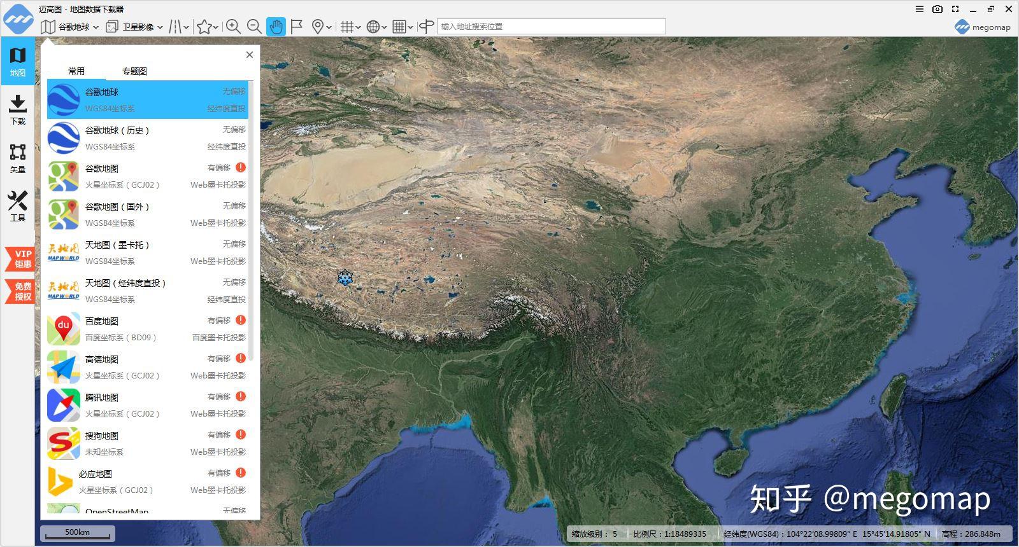Click the warning icon beside 搜狗地图 有偏移
The image size is (1019, 547).
coord(241,434)
